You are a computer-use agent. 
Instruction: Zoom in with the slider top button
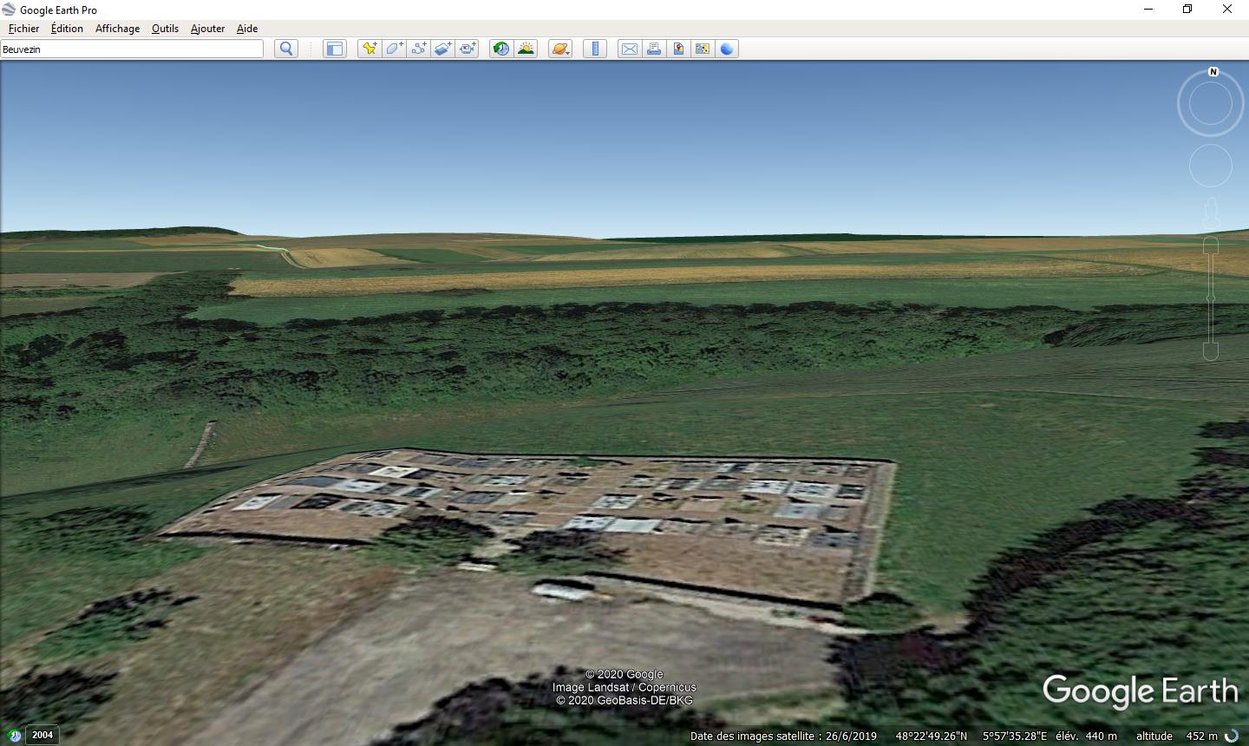(x=1211, y=246)
